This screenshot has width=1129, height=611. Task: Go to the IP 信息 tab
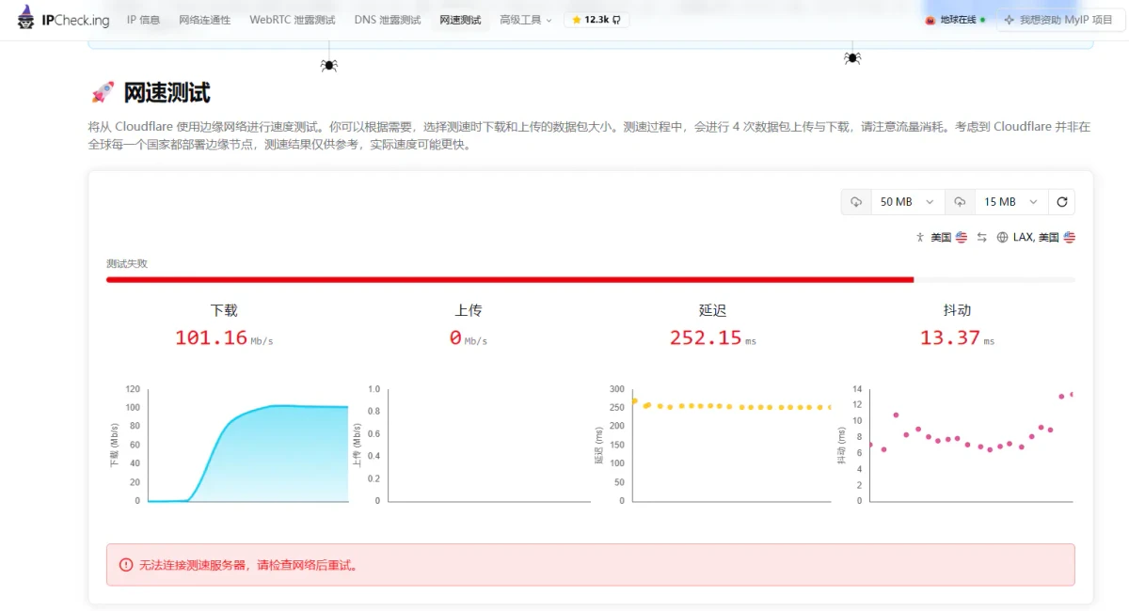point(143,20)
